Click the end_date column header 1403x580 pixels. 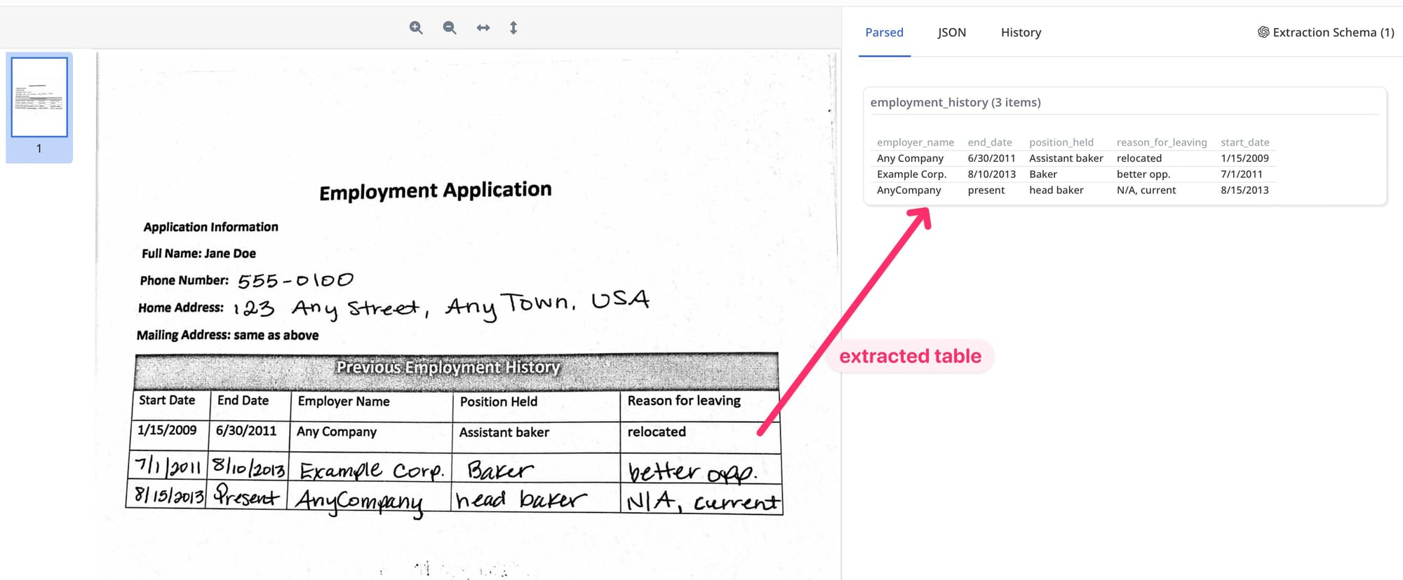point(989,142)
